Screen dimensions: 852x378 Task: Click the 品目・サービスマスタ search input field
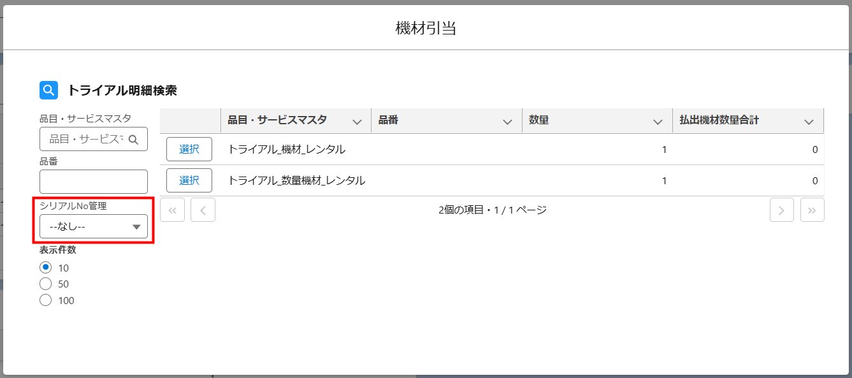coord(86,139)
